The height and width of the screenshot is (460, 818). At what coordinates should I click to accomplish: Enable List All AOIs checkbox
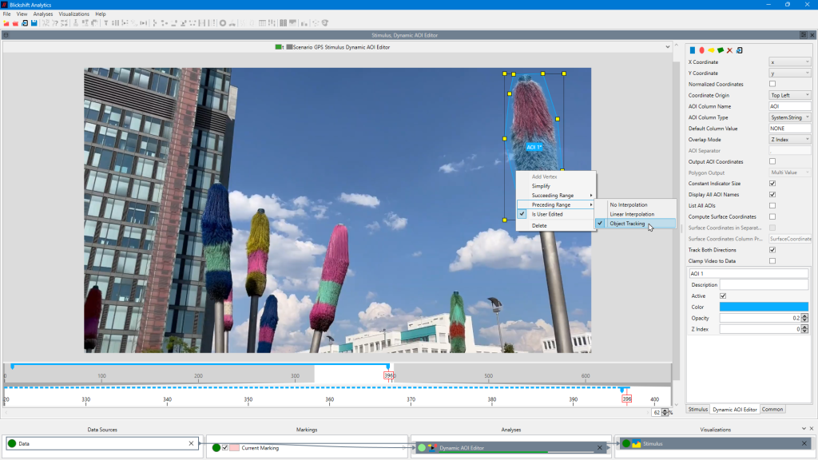(772, 205)
